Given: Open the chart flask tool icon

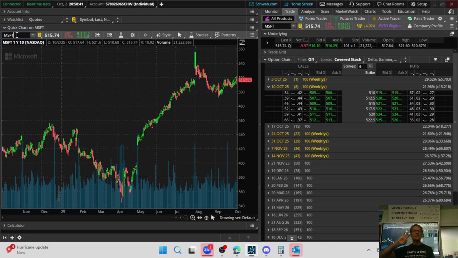Looking at the screenshot, I should coord(121,35).
